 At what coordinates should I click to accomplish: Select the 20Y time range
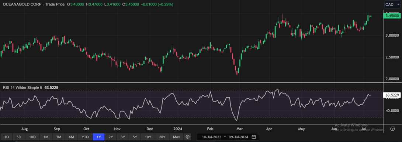point(162,137)
